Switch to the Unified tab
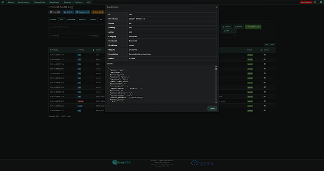The width and height of the screenshot is (324, 171). [x=54, y=19]
